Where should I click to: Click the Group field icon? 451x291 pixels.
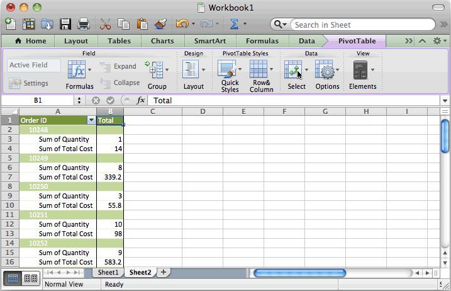(x=154, y=69)
